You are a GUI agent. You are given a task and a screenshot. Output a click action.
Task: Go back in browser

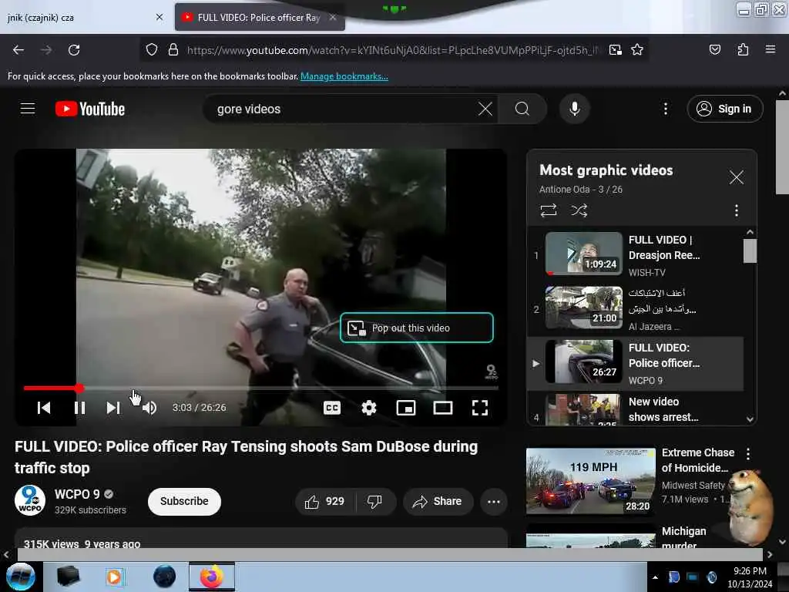tap(18, 50)
